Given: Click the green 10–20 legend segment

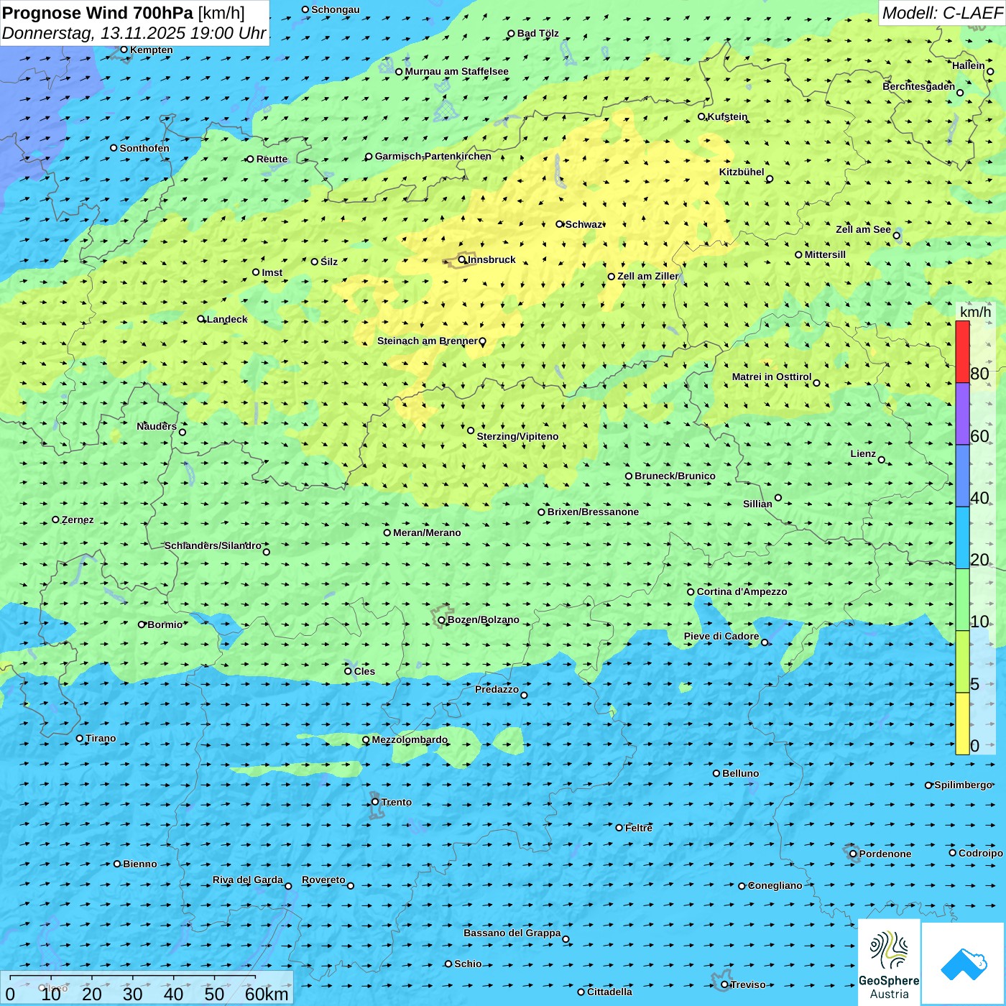Looking at the screenshot, I should (x=962, y=600).
